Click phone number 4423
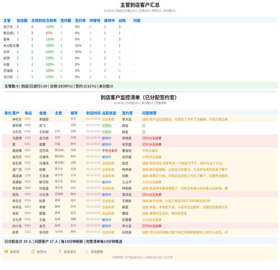Viewport: 280px width, 270px height. tap(27, 207)
